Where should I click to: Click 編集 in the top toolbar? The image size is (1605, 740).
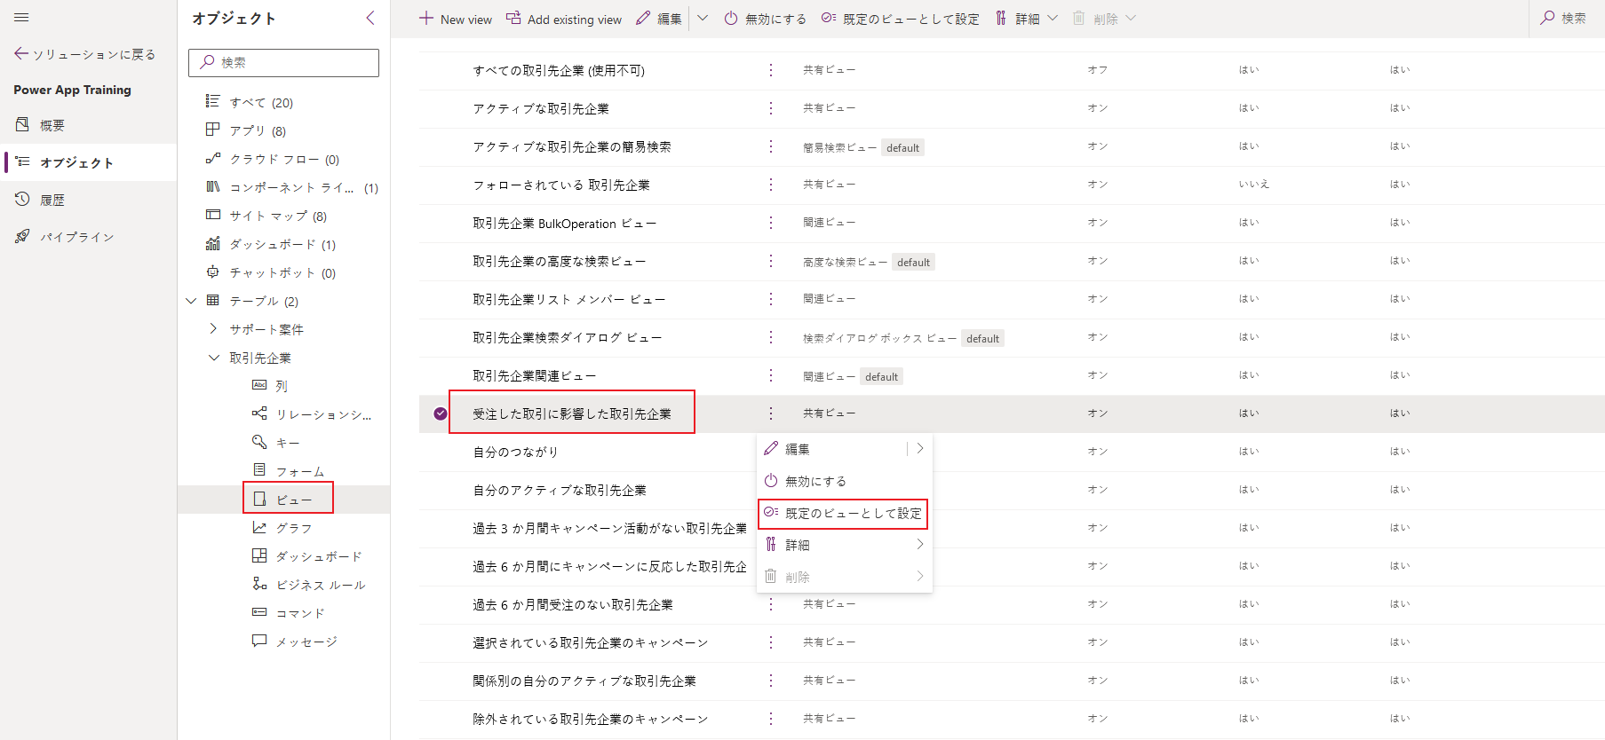click(x=659, y=19)
